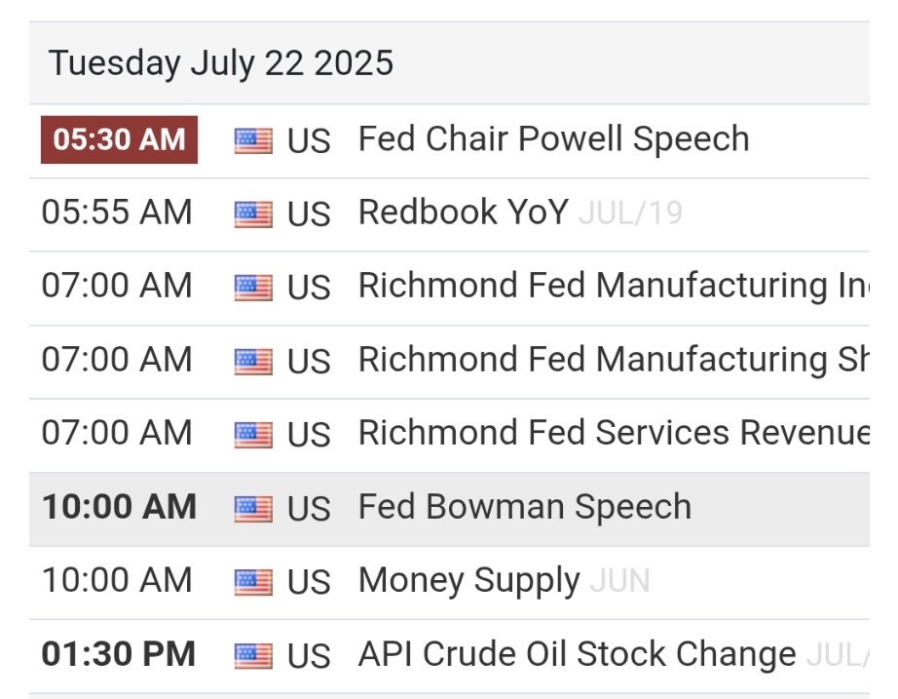
Task: Click the 01:30 PM time label
Action: [119, 654]
